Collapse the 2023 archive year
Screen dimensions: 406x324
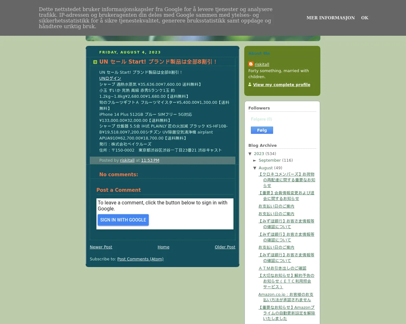pyautogui.click(x=250, y=154)
